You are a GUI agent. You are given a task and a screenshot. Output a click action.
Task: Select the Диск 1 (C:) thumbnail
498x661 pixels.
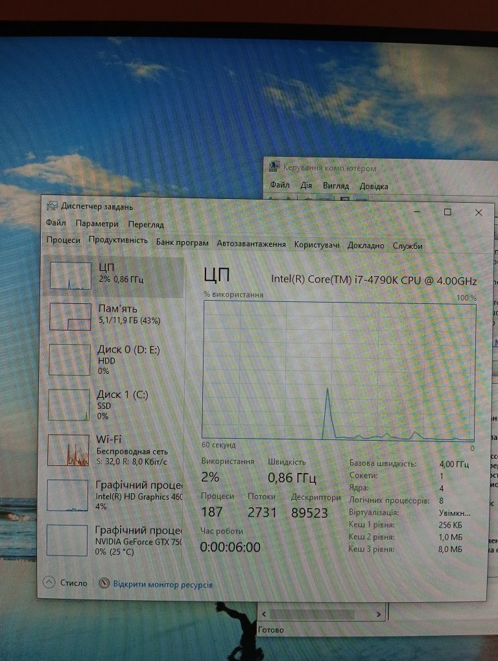pyautogui.click(x=69, y=404)
